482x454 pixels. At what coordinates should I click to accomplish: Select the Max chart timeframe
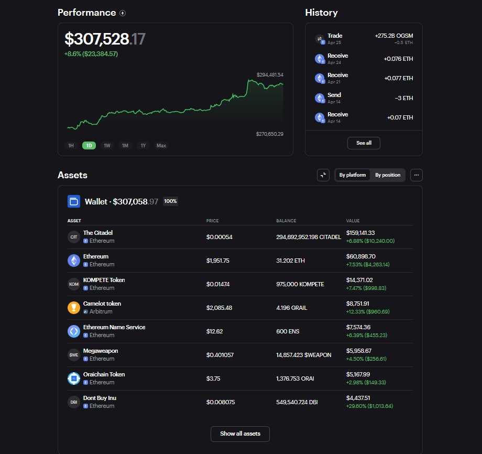pos(161,146)
